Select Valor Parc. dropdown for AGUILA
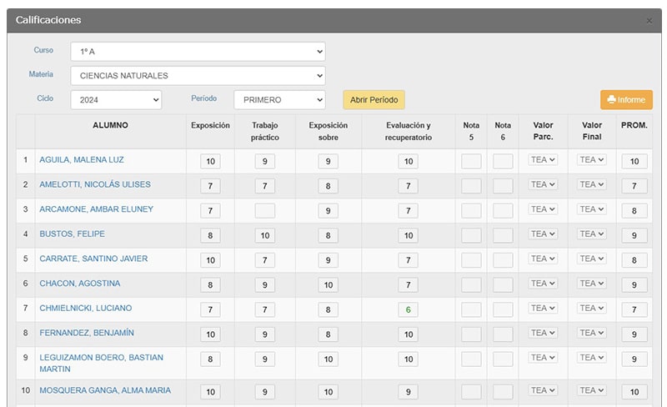The image size is (667, 407). 543,159
